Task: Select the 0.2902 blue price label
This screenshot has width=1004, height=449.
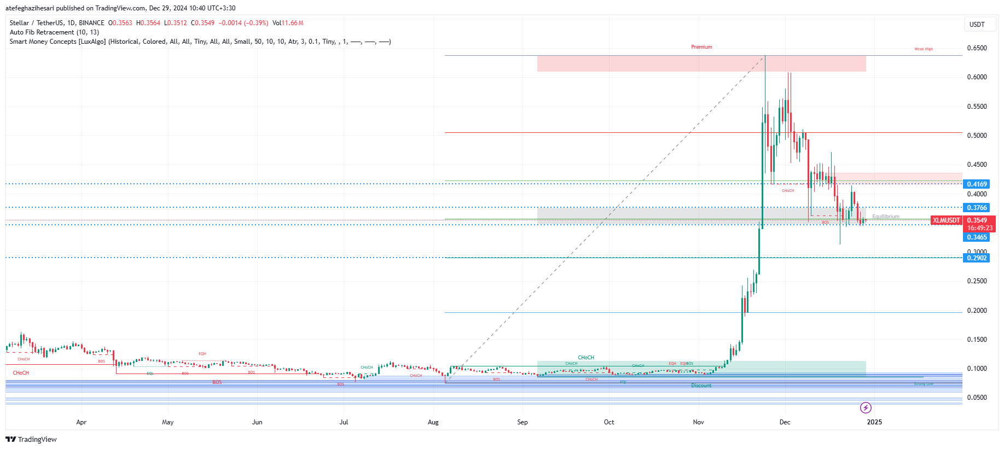Action: tap(977, 258)
